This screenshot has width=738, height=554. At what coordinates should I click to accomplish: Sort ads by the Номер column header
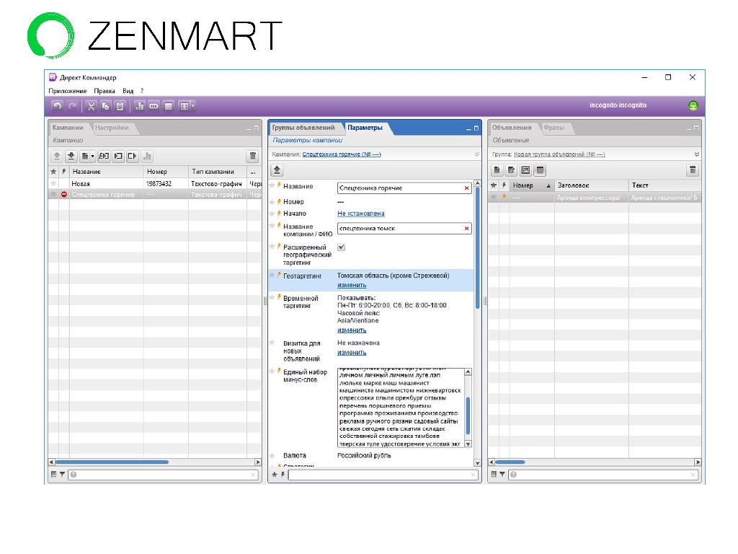pos(531,185)
